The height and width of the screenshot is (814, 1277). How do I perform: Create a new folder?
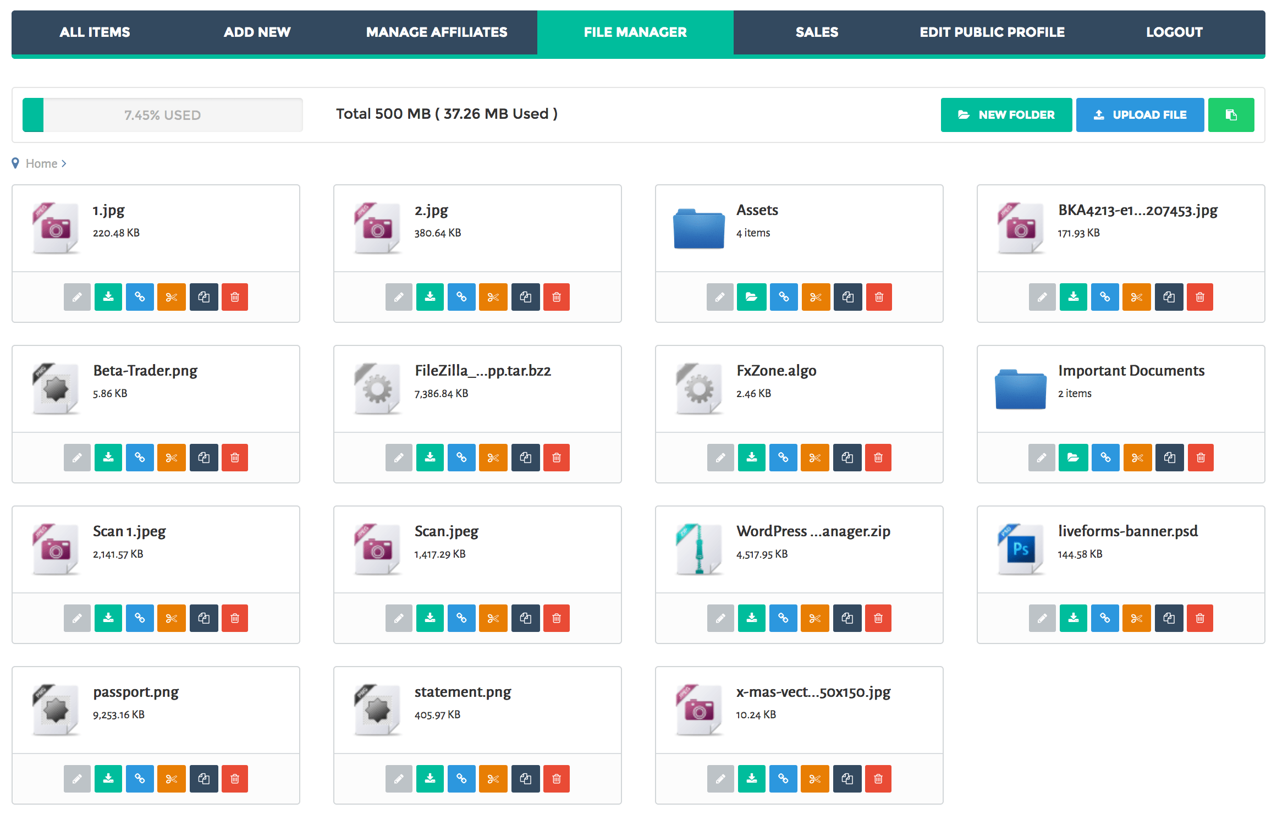coord(1006,114)
